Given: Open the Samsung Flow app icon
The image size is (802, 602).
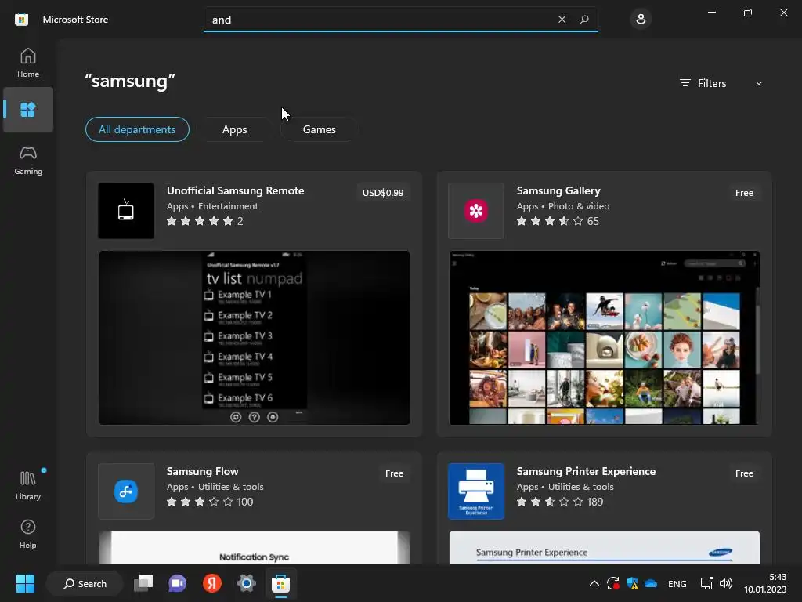Looking at the screenshot, I should click(x=126, y=491).
